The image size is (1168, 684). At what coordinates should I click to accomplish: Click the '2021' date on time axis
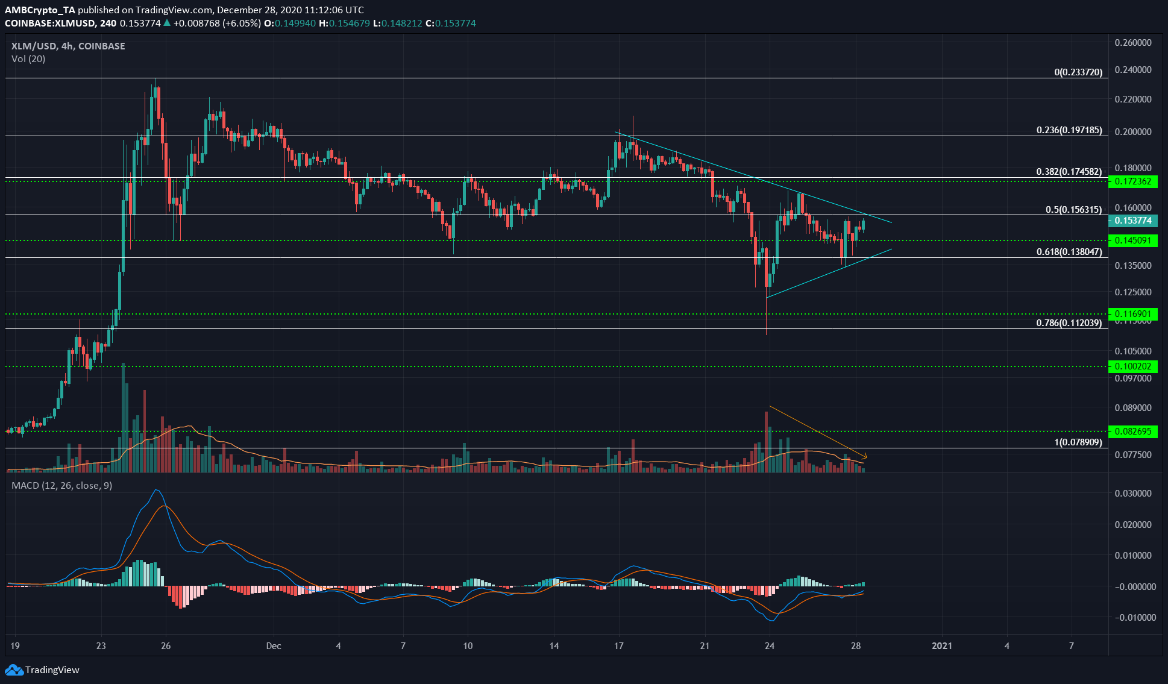pyautogui.click(x=942, y=646)
